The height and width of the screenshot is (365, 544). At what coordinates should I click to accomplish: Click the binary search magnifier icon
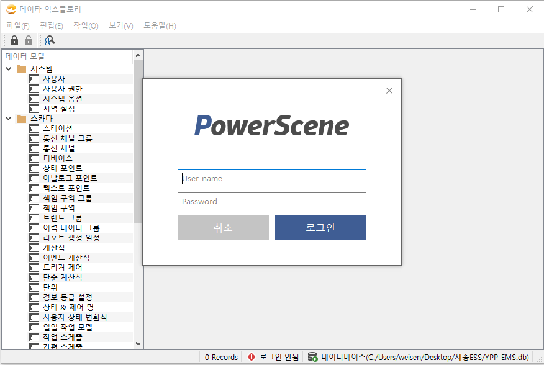coord(50,40)
